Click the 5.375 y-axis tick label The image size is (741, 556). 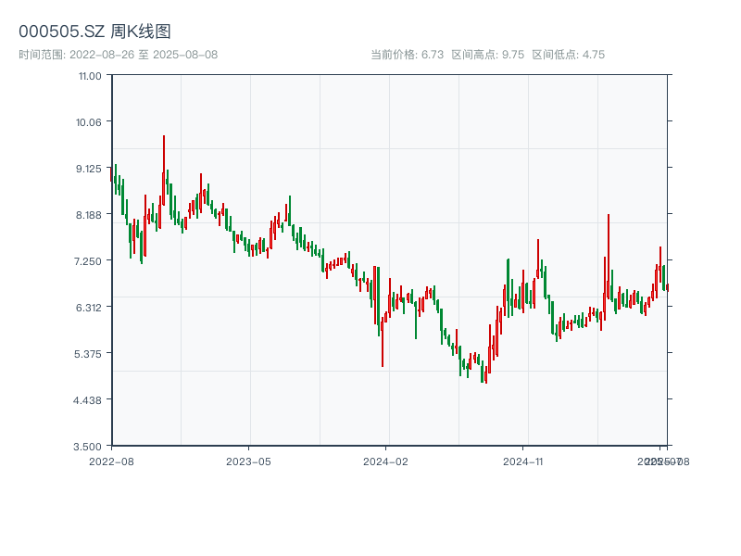90,353
